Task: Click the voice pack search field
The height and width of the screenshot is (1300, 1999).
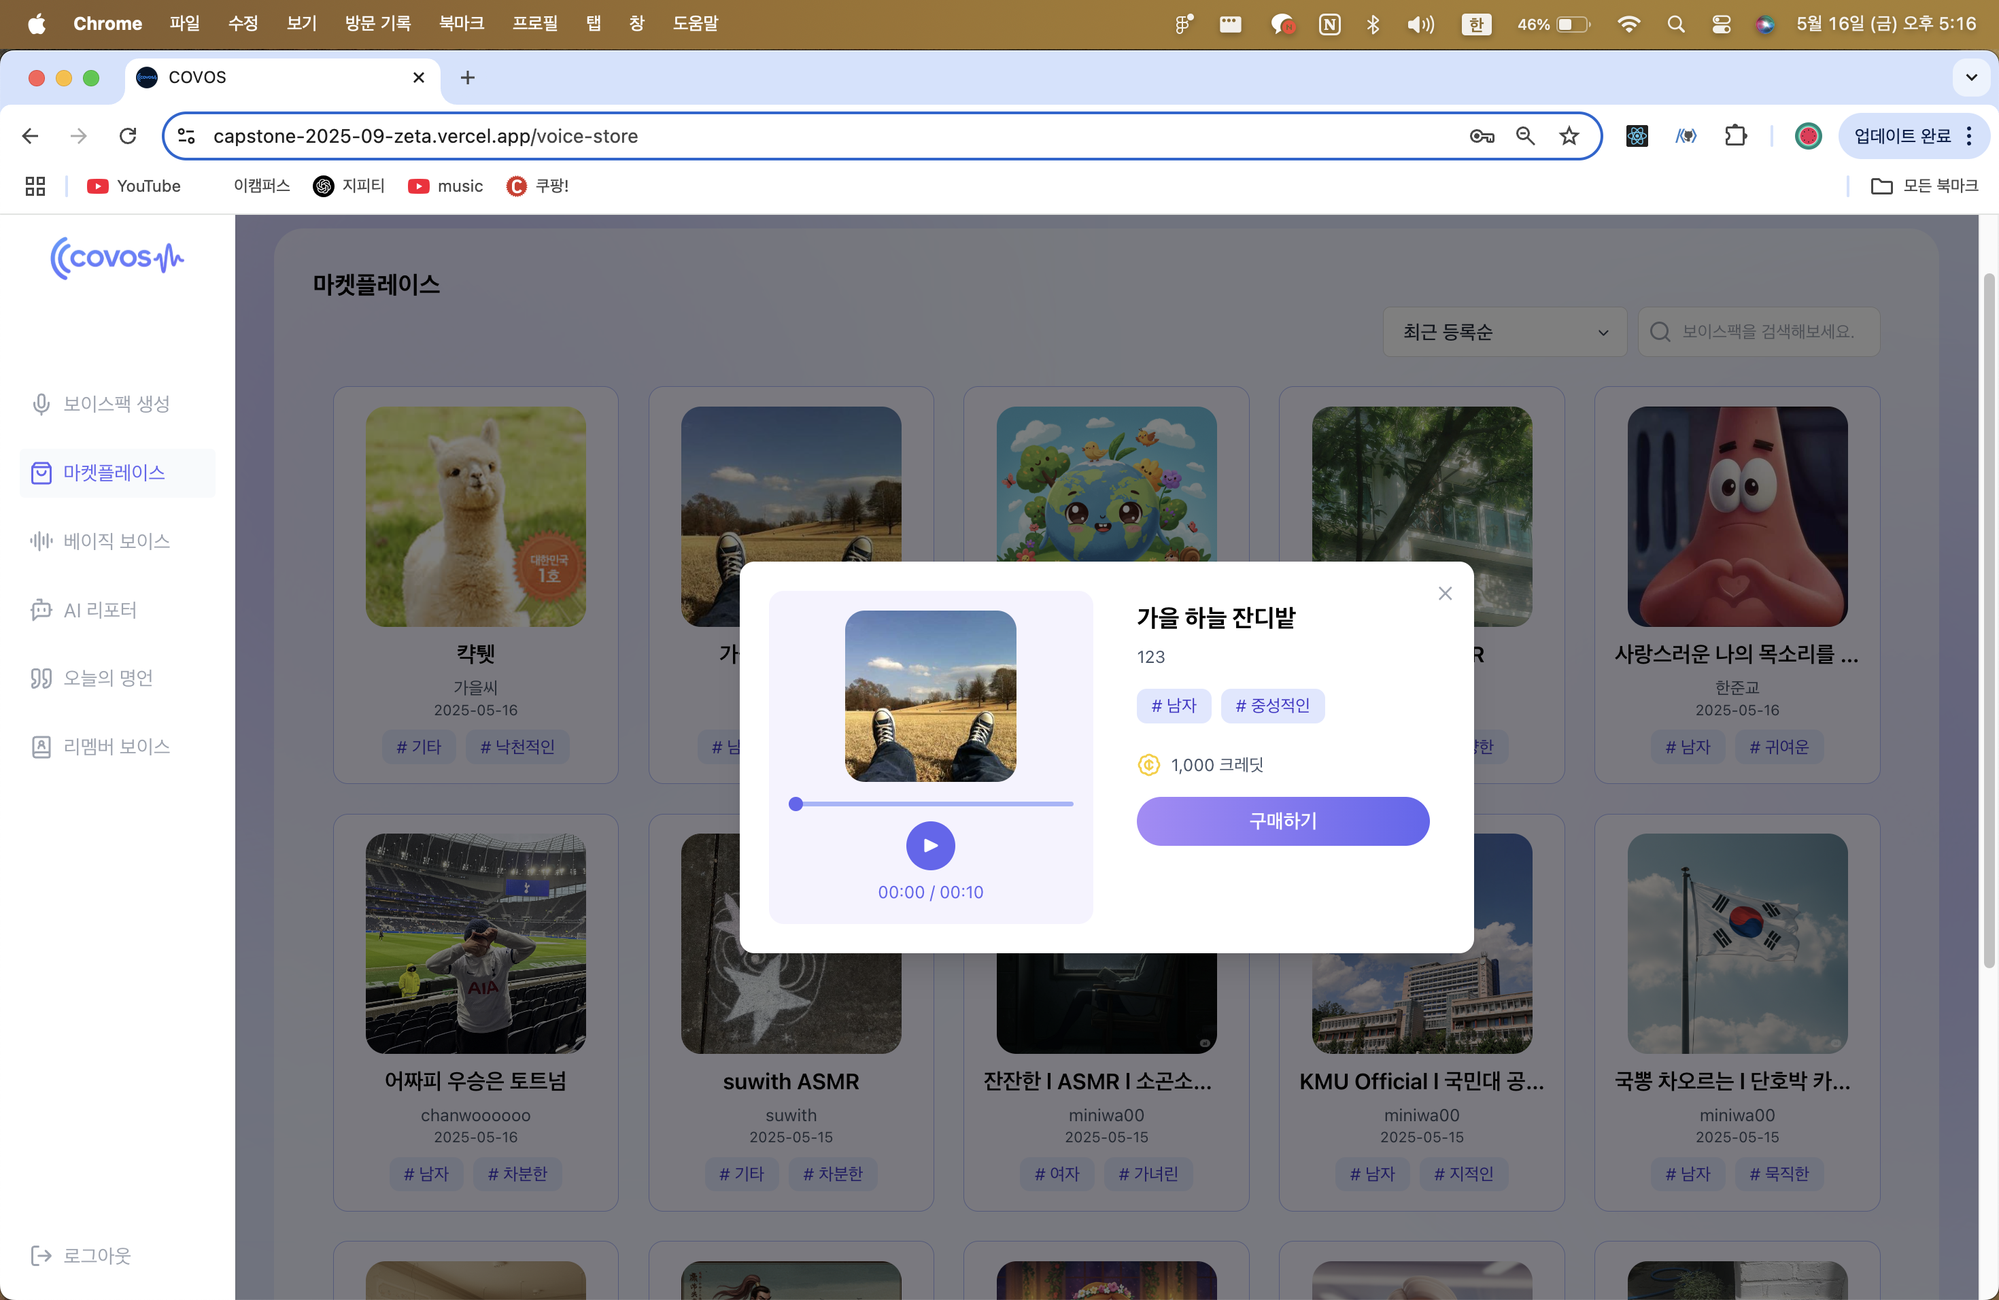Action: coord(1758,332)
